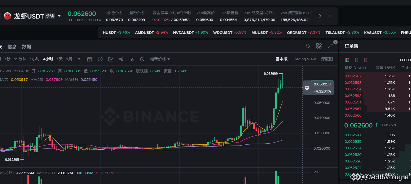Select HUSDT in the ticker bar
The image size is (411, 184).
(x=116, y=32)
